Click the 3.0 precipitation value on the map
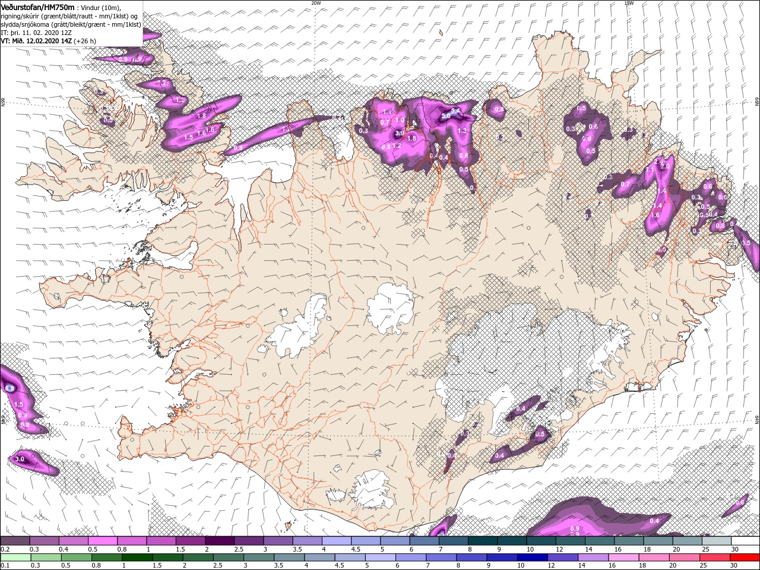Viewport: 760px width, 570px height. coord(20,459)
